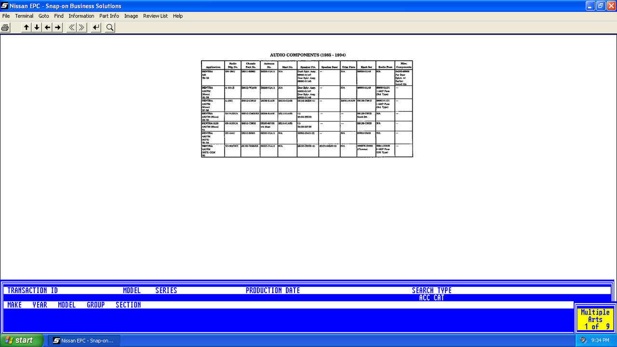
Task: Open the Review List menu
Action: (x=155, y=16)
